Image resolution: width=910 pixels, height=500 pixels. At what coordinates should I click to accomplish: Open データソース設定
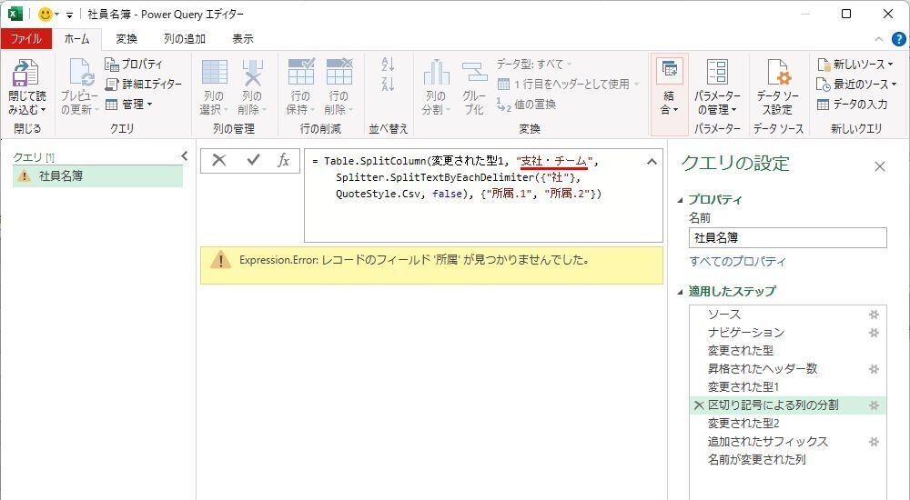[778, 87]
